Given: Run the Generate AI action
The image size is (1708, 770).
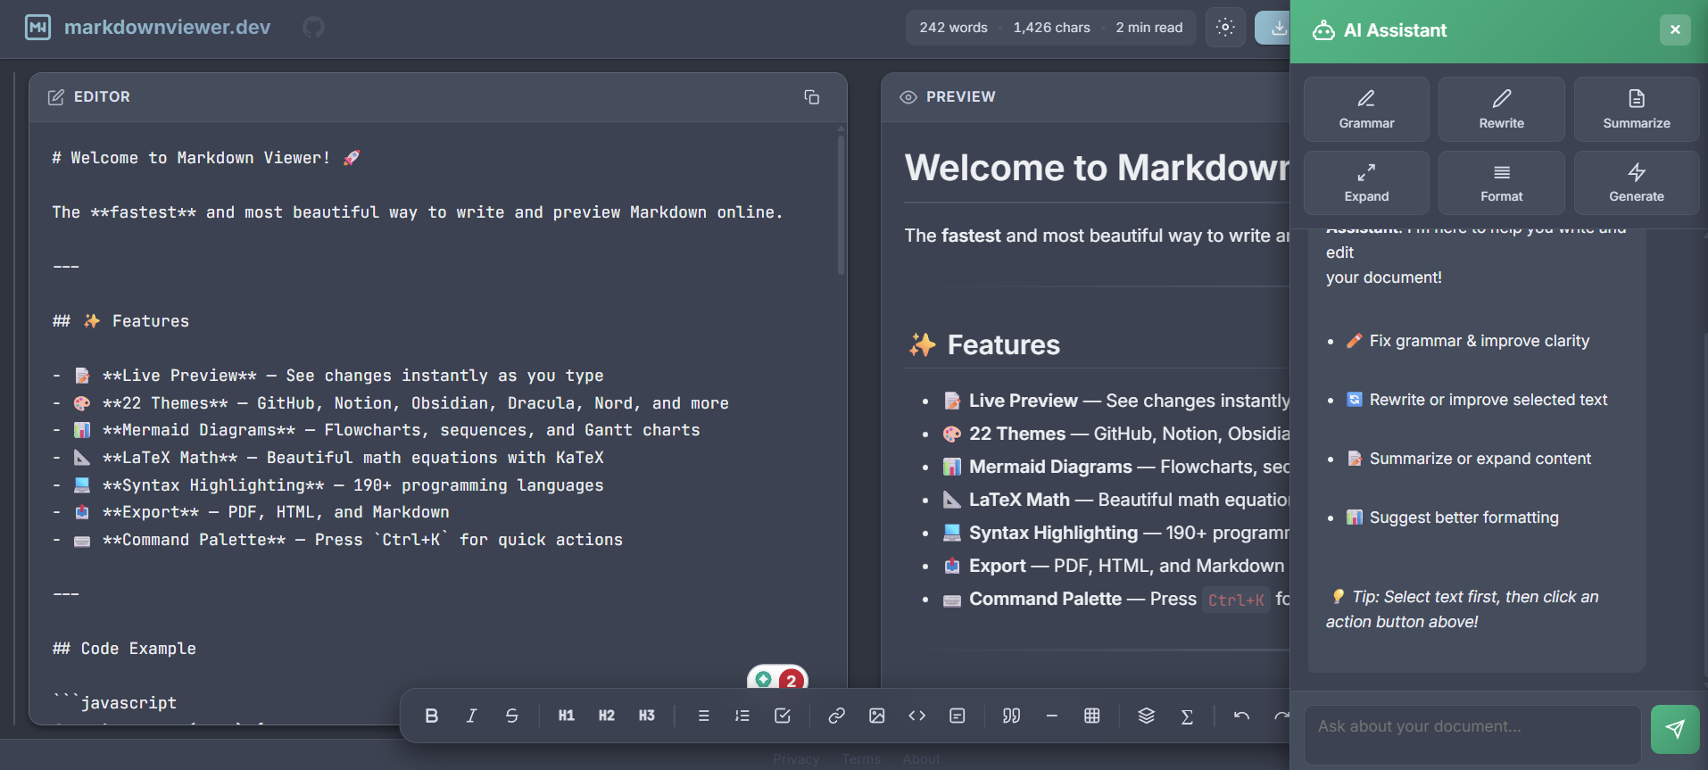Looking at the screenshot, I should 1636,183.
